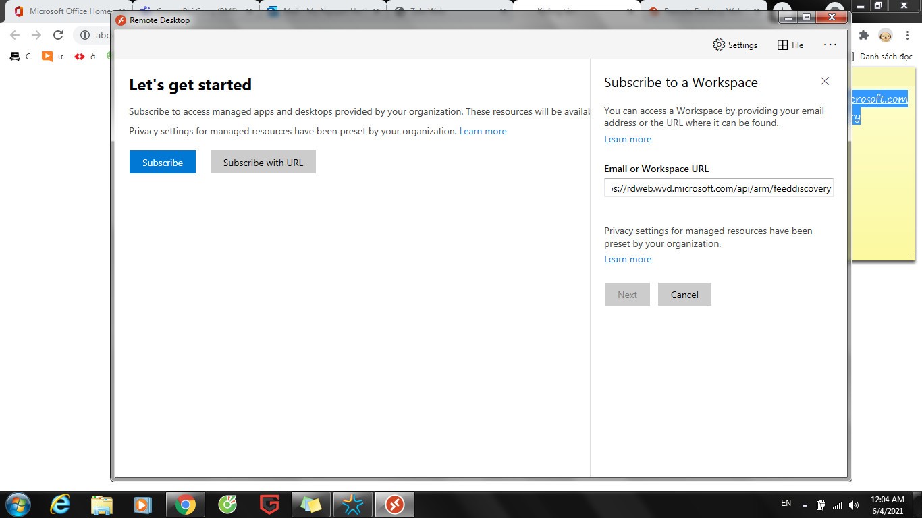922x518 pixels.
Task: Cancel the workspace subscription
Action: pyautogui.click(x=684, y=294)
